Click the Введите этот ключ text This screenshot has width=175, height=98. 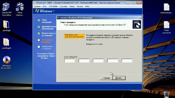(94, 44)
